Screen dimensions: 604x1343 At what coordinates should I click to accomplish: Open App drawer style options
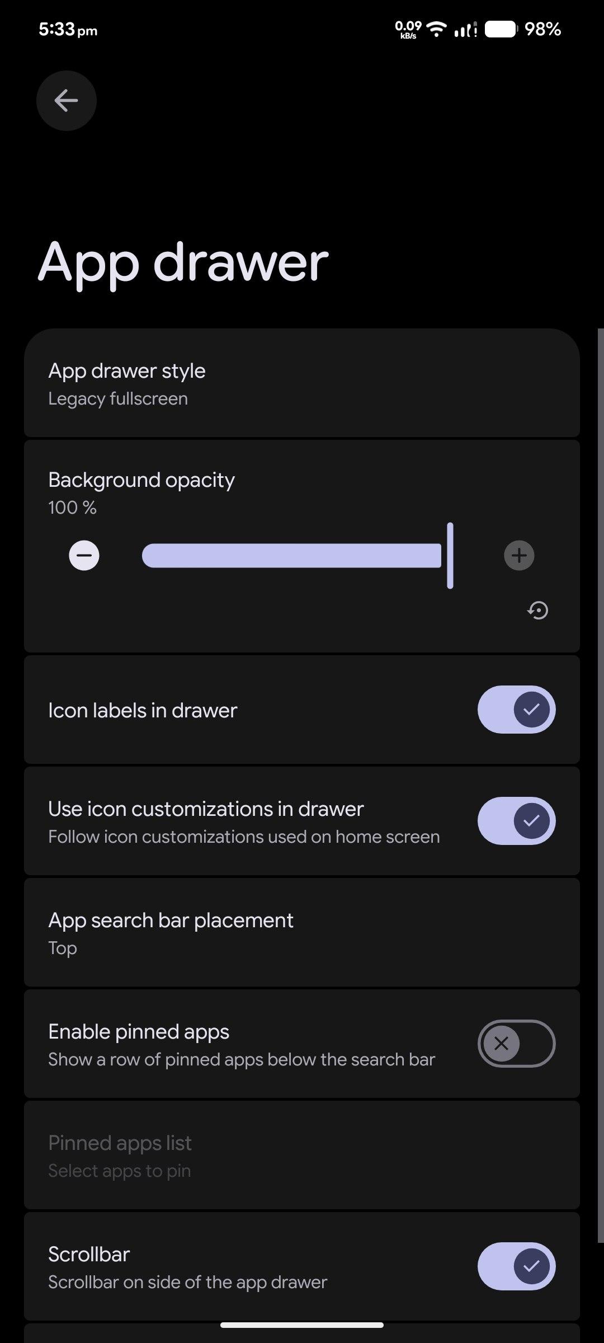click(x=302, y=384)
